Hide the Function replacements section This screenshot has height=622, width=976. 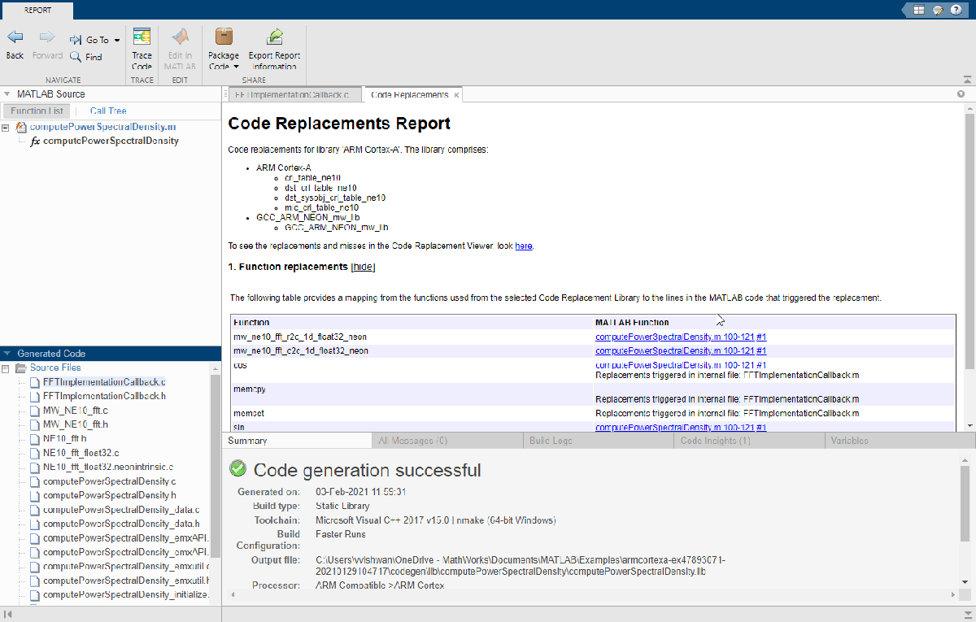pos(363,267)
